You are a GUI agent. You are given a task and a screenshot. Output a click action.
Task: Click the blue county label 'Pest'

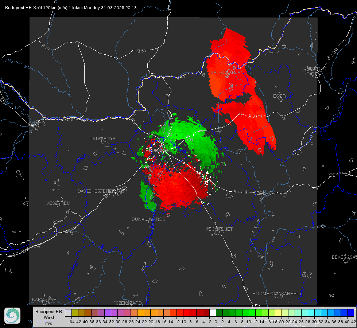(x=251, y=219)
